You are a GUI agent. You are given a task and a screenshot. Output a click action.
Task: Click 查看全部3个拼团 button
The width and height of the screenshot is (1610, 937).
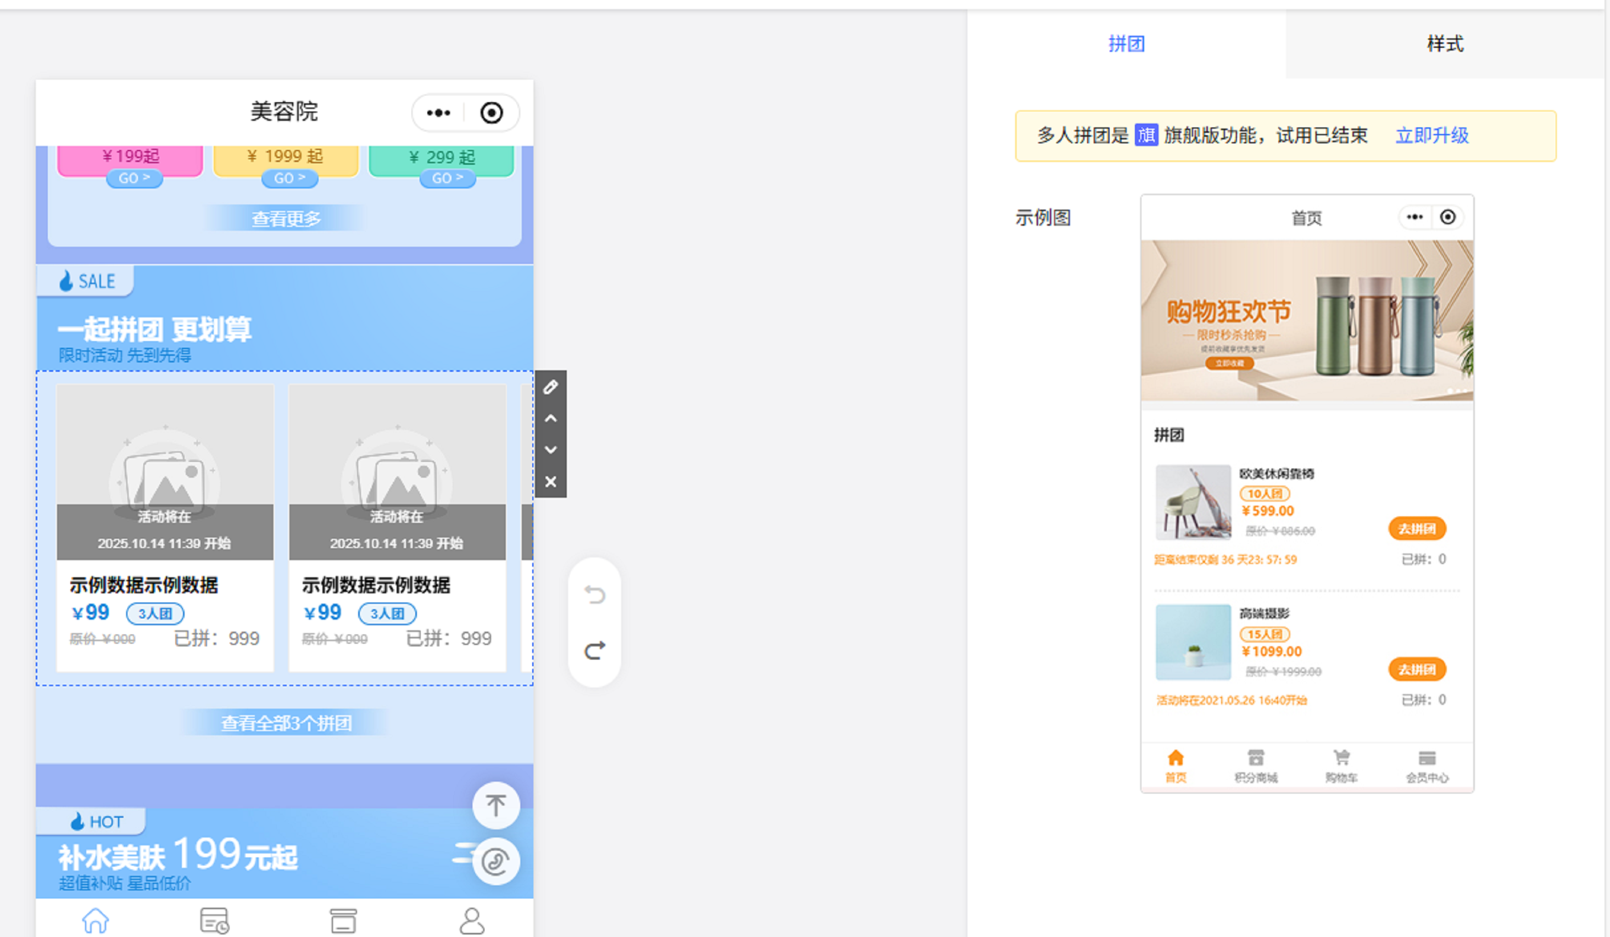coord(286,723)
